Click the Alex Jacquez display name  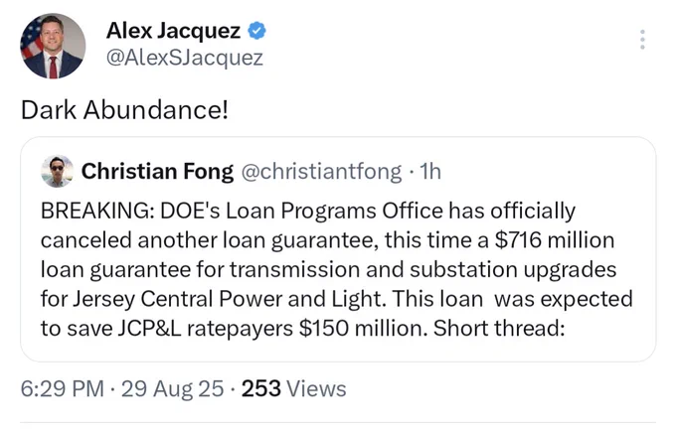click(x=173, y=31)
